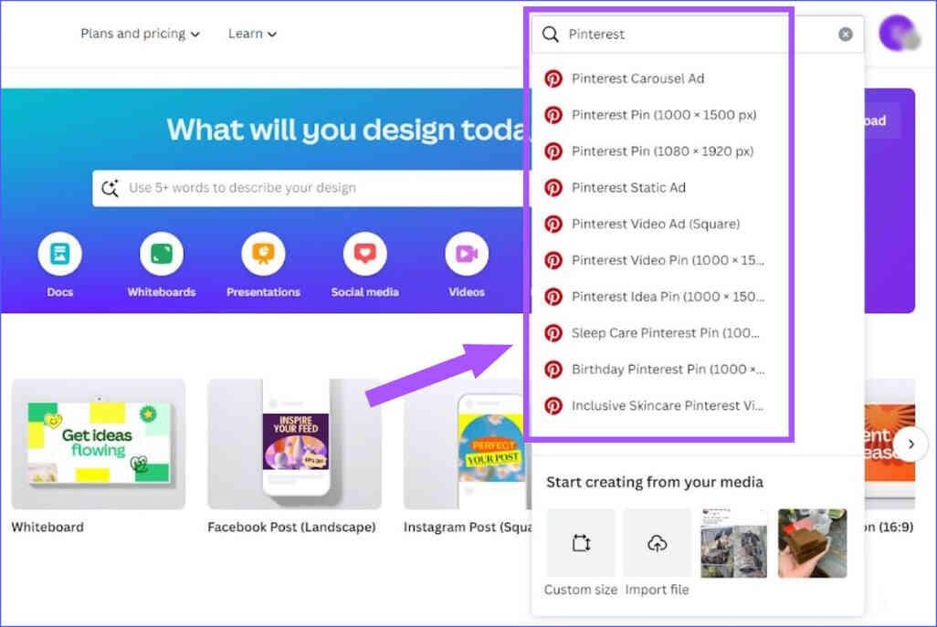Click the right arrow to scroll templates

[x=911, y=444]
